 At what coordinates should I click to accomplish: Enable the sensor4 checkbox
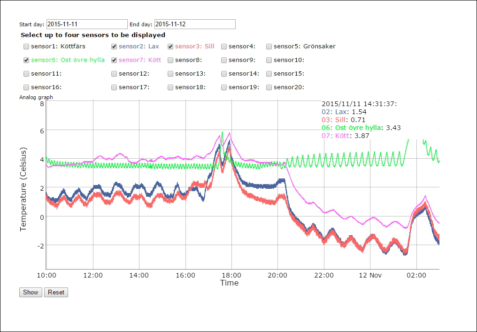224,46
